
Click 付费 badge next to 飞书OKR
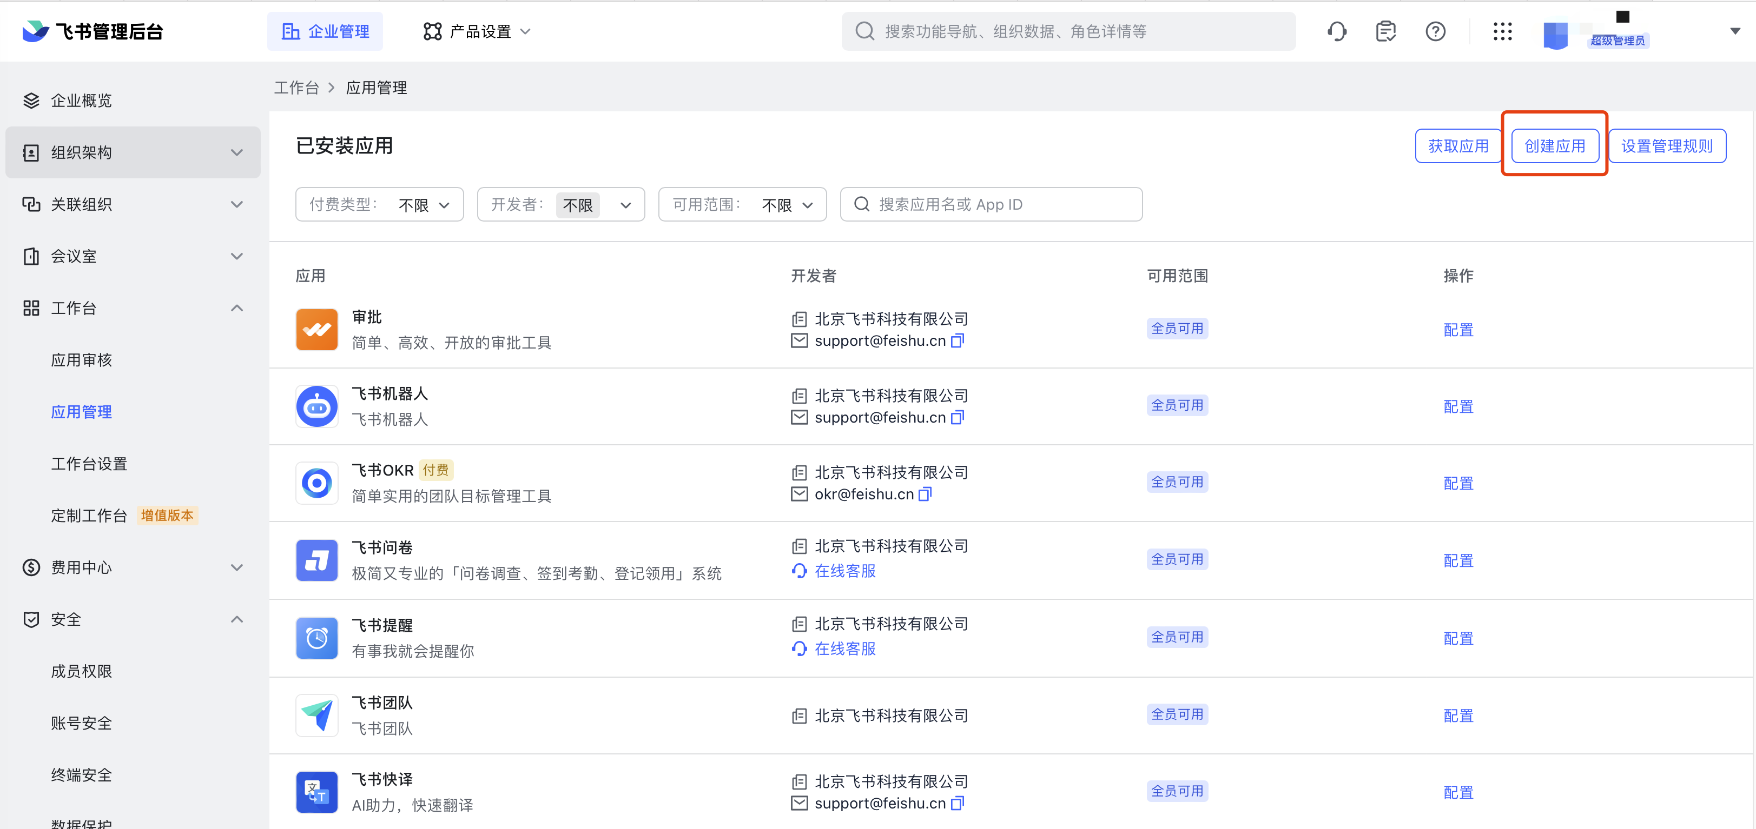[x=435, y=470]
